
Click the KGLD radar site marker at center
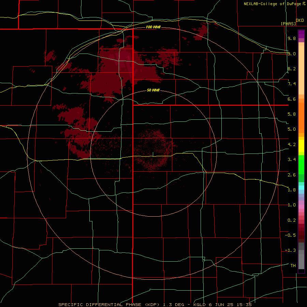click(153, 154)
